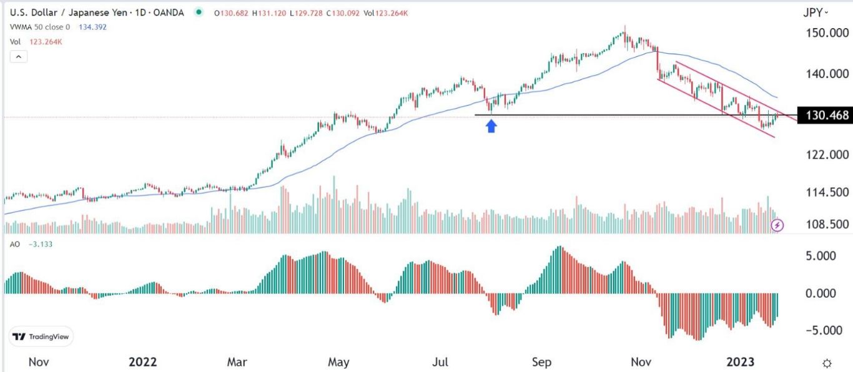The image size is (853, 372).
Task: Select the blue up arrow drawing
Action: click(x=491, y=126)
